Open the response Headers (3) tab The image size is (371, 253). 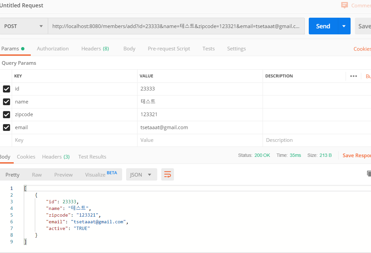tap(56, 157)
